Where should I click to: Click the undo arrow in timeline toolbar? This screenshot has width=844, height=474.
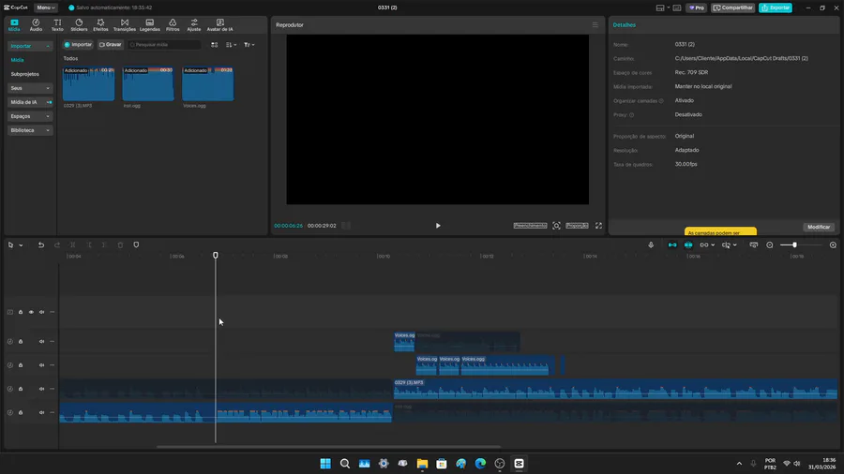pyautogui.click(x=41, y=244)
